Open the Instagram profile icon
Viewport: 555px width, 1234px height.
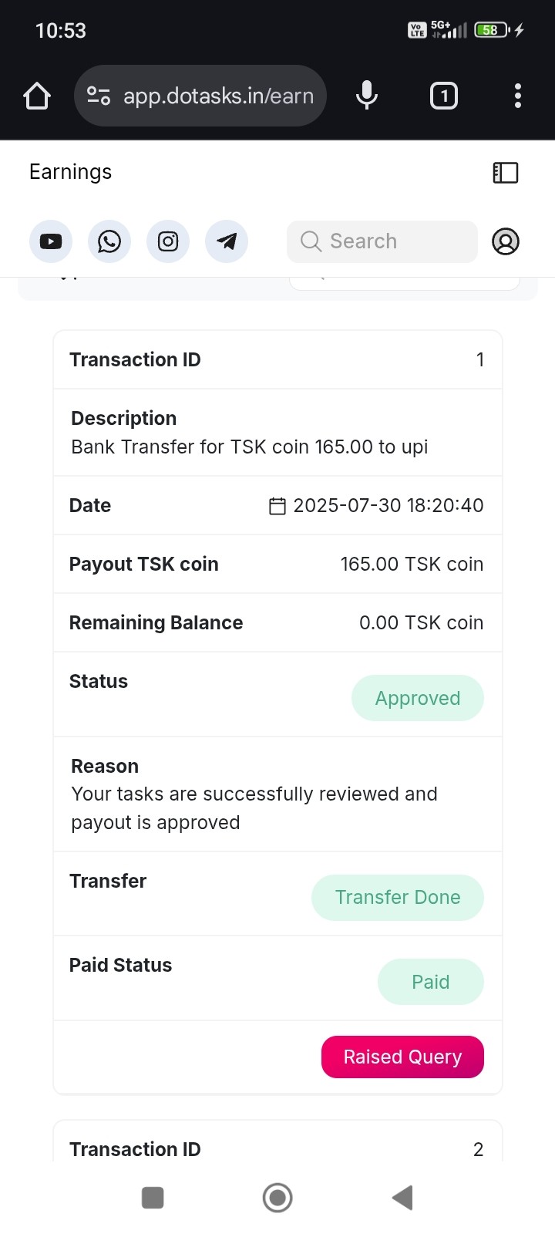coord(168,241)
